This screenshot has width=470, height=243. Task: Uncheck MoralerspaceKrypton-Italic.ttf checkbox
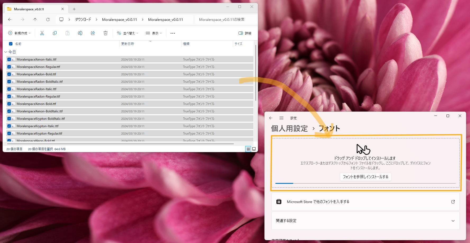(9, 126)
